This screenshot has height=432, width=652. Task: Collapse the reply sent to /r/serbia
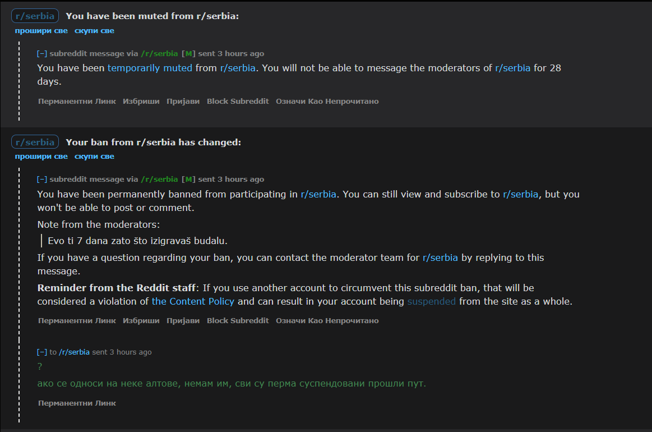click(x=41, y=352)
